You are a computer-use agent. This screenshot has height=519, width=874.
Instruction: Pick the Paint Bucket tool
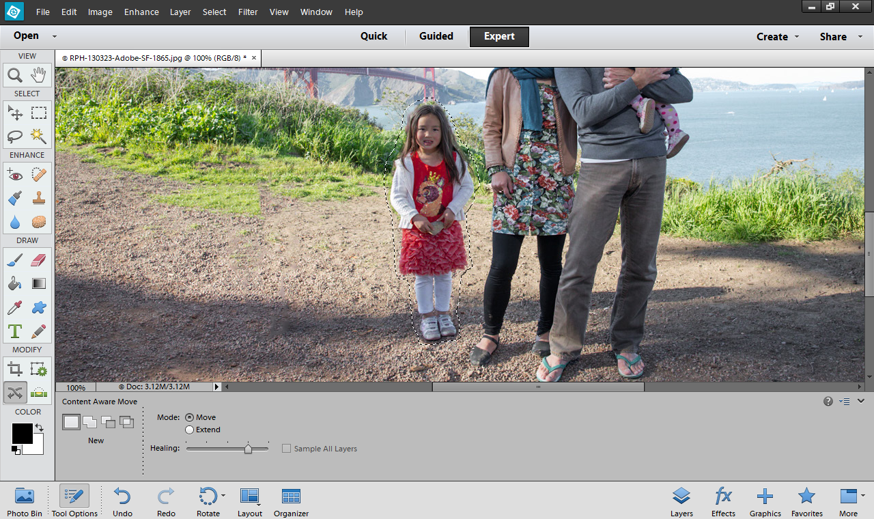(15, 283)
